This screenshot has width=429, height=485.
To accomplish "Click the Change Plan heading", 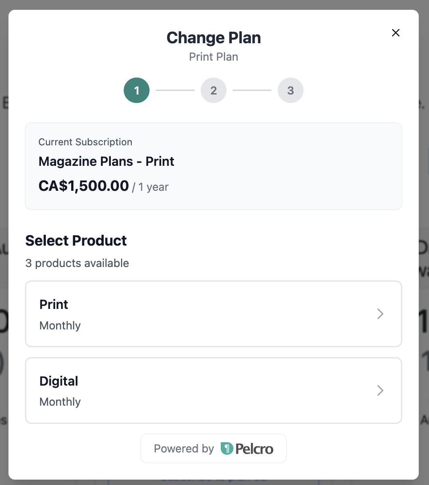I will click(214, 38).
